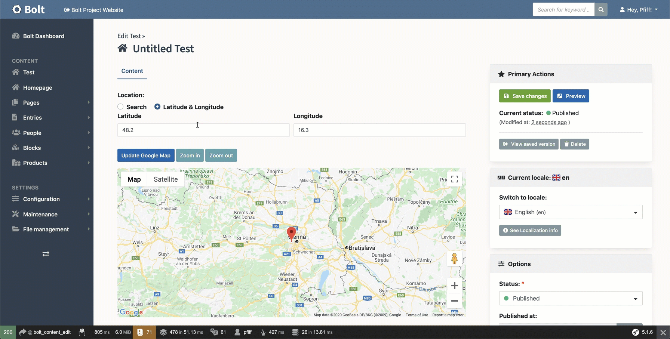Click the File management folder icon
This screenshot has width=670, height=339.
tap(15, 229)
